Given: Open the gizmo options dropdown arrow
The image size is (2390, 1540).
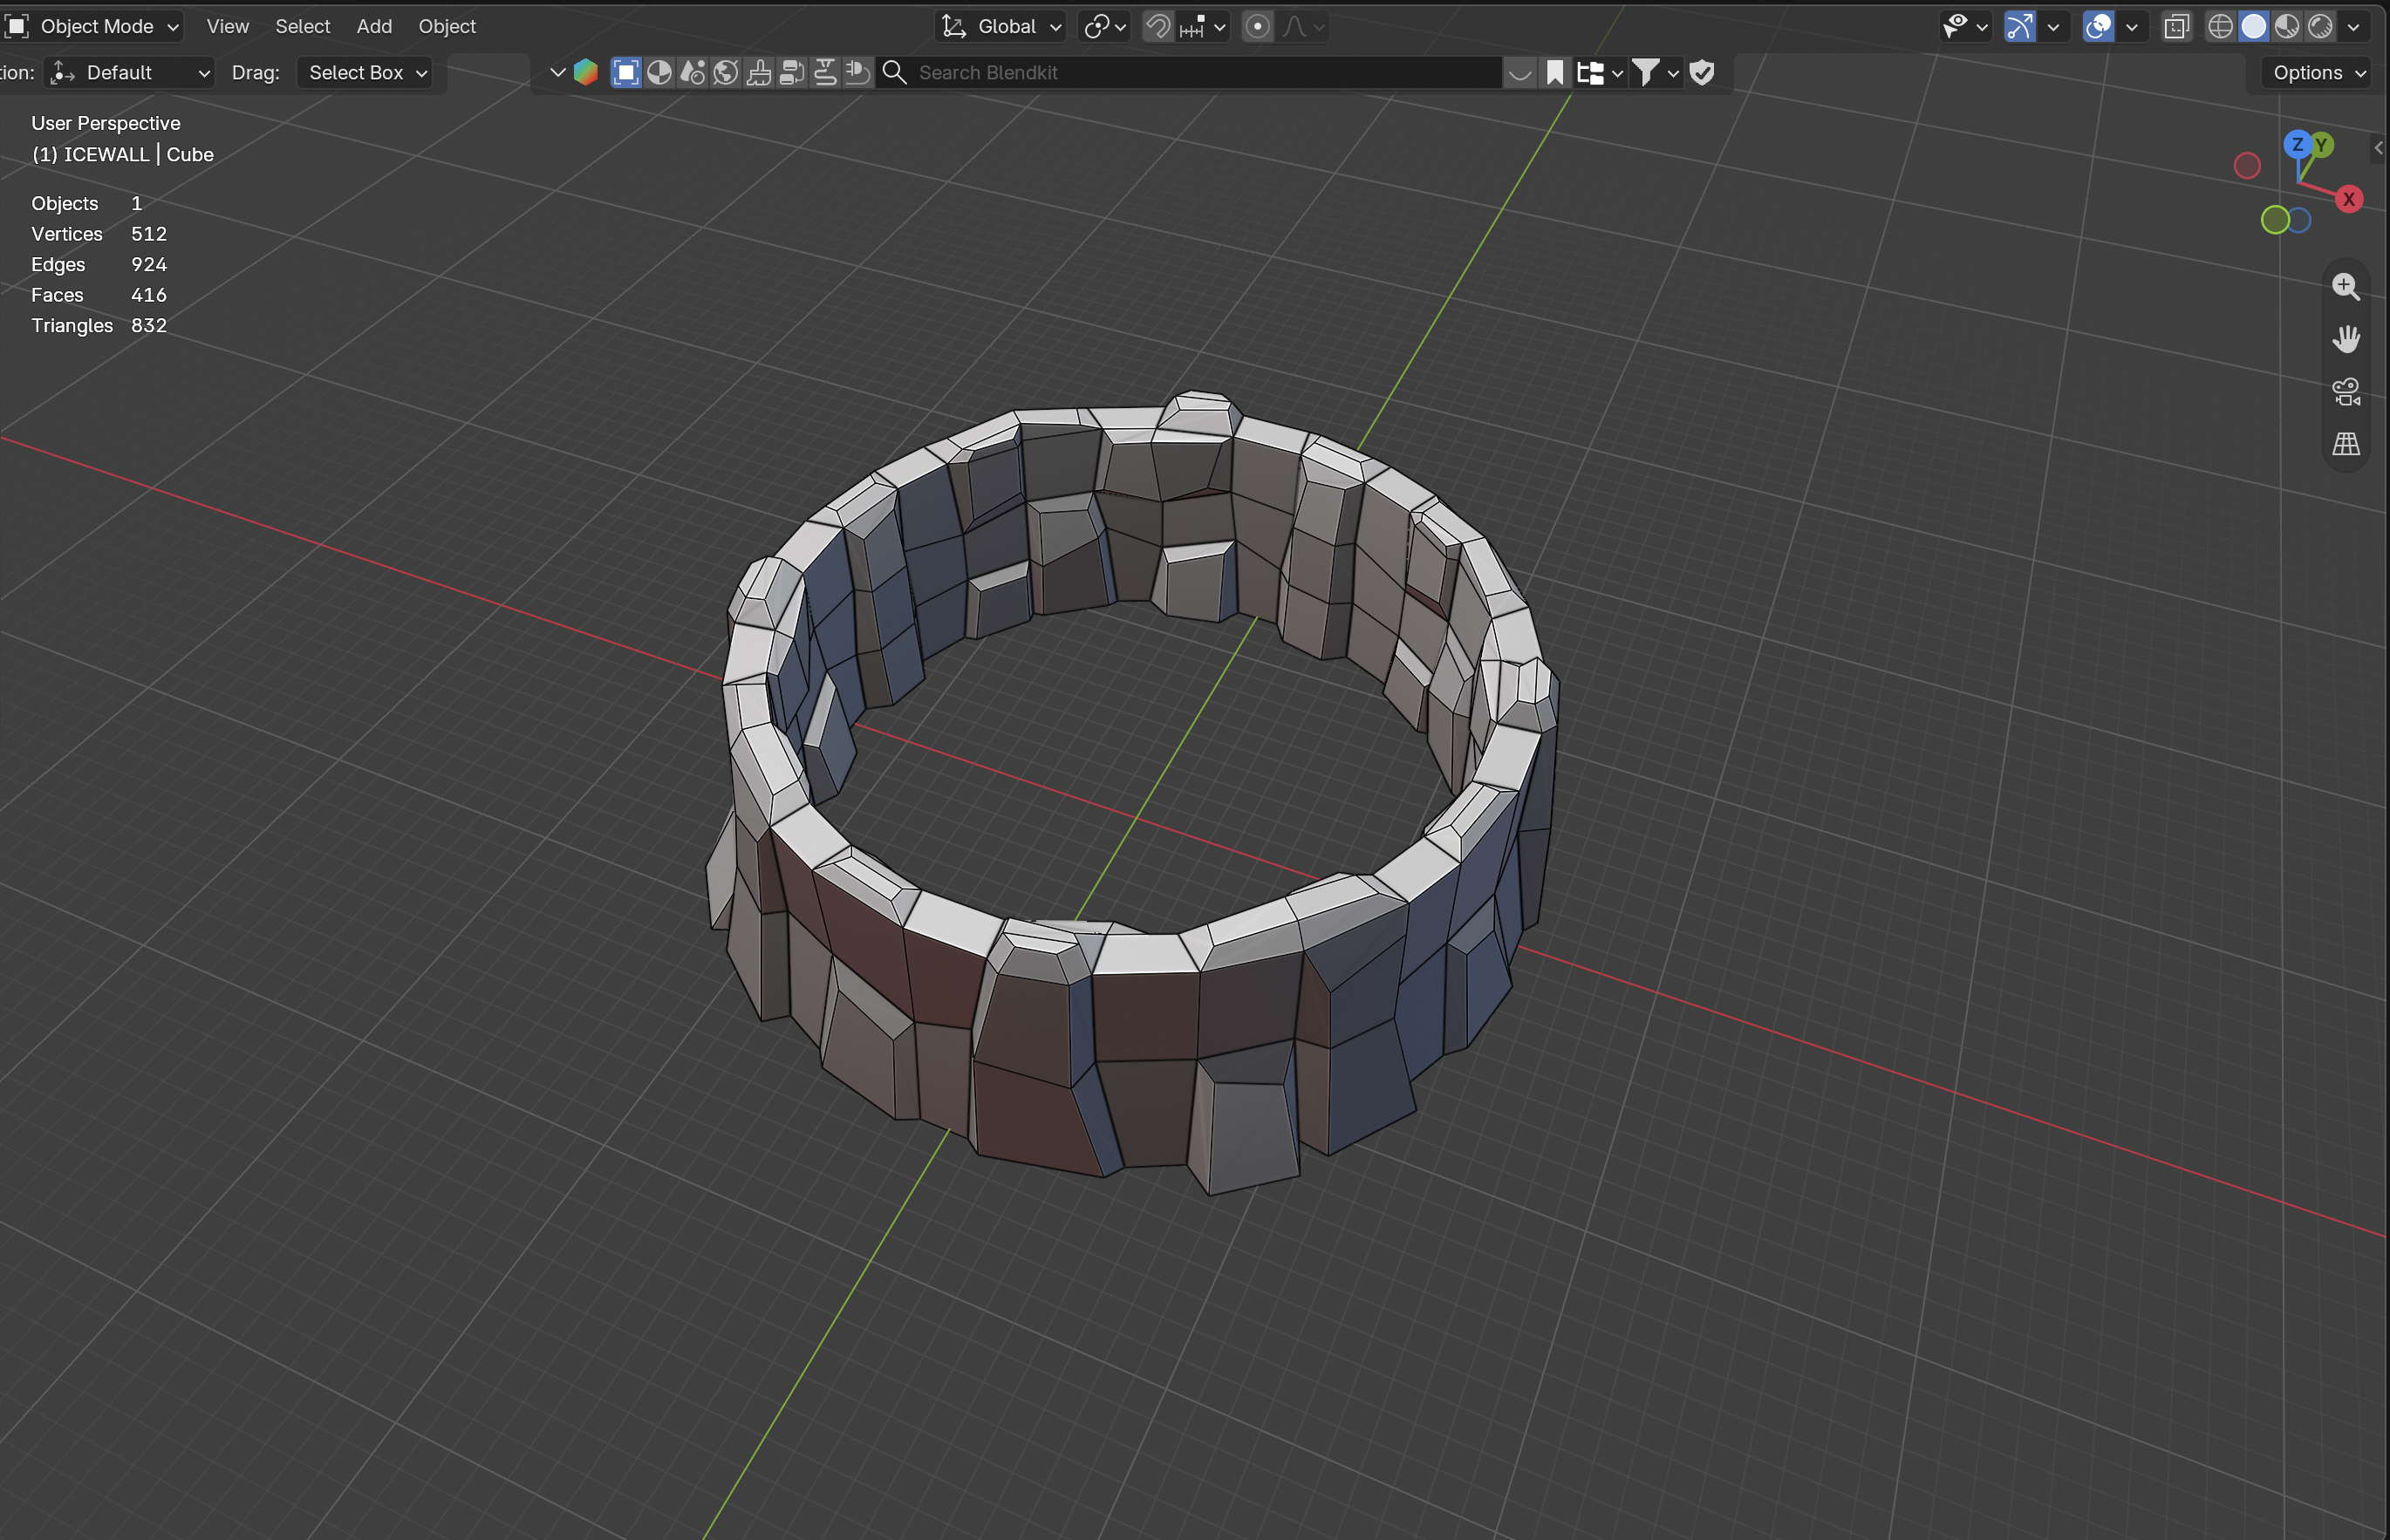Looking at the screenshot, I should (x=2053, y=26).
